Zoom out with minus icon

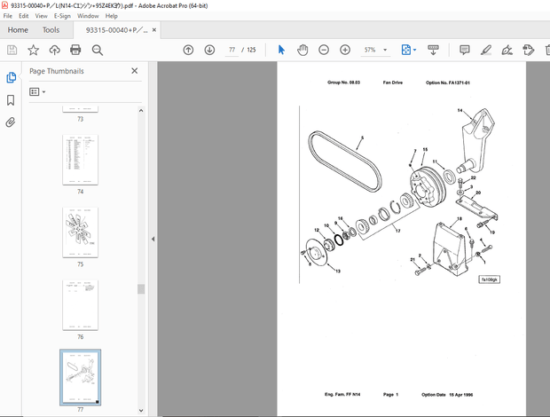[324, 50]
